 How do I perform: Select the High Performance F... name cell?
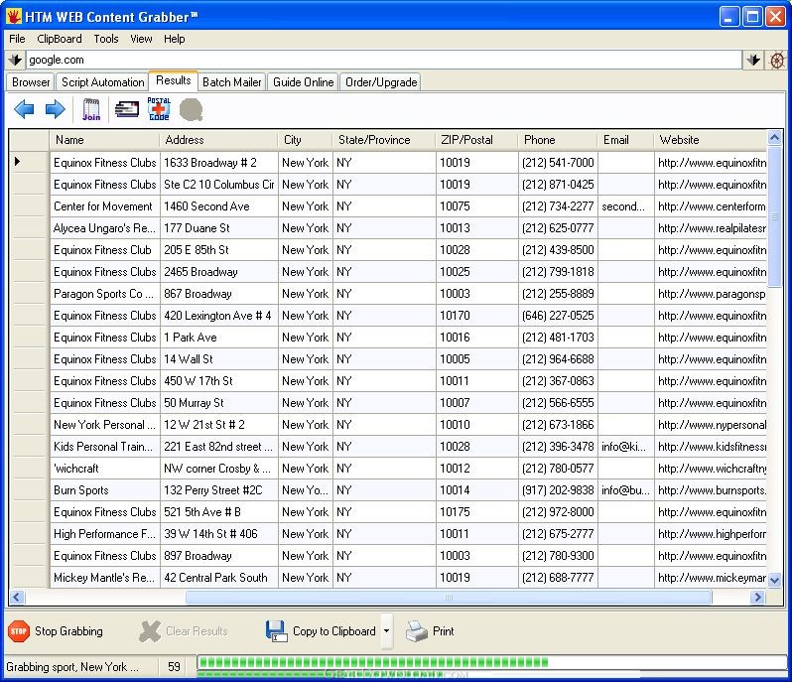click(x=105, y=534)
